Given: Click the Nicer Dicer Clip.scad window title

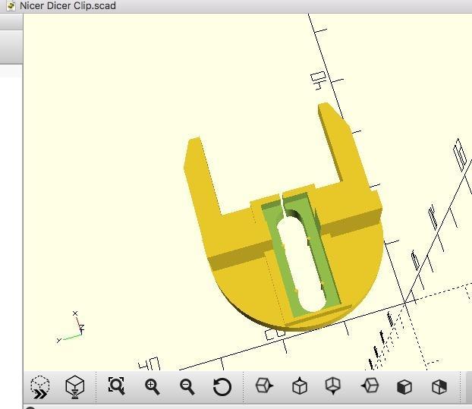Looking at the screenshot, I should (x=68, y=6).
